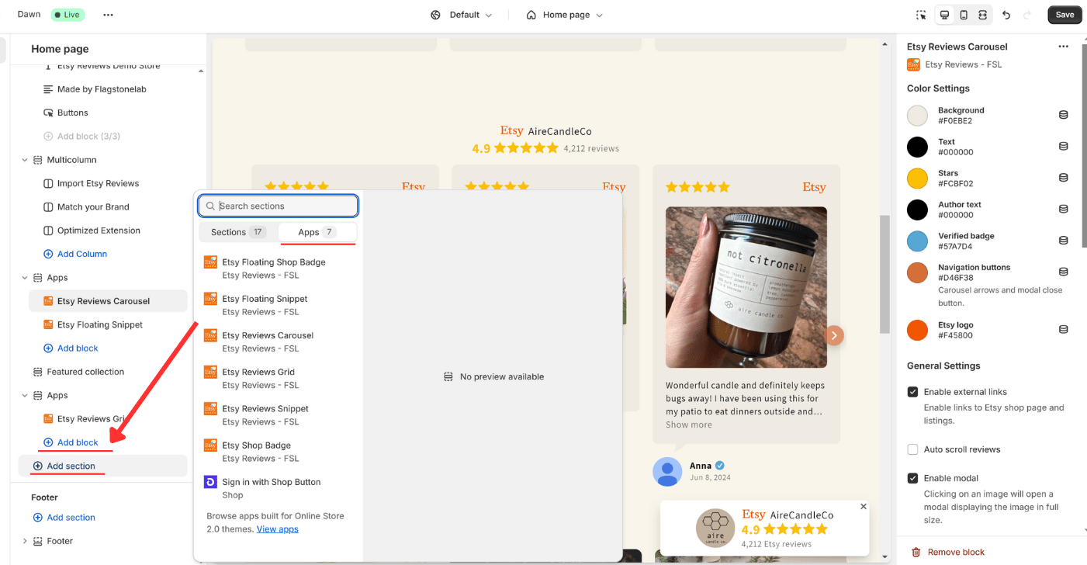Click Anna's verified badge icon

click(x=720, y=466)
